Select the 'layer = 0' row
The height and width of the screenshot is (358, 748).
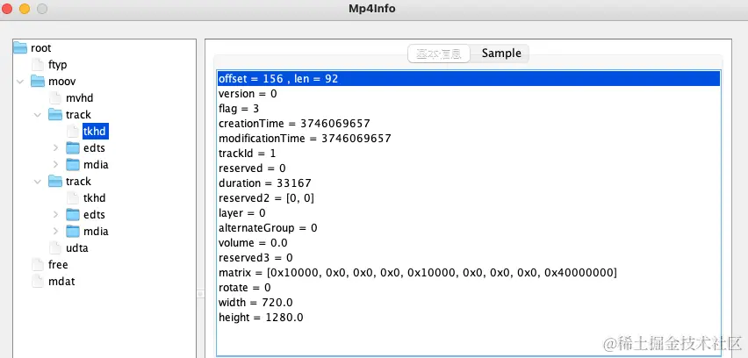coord(469,212)
